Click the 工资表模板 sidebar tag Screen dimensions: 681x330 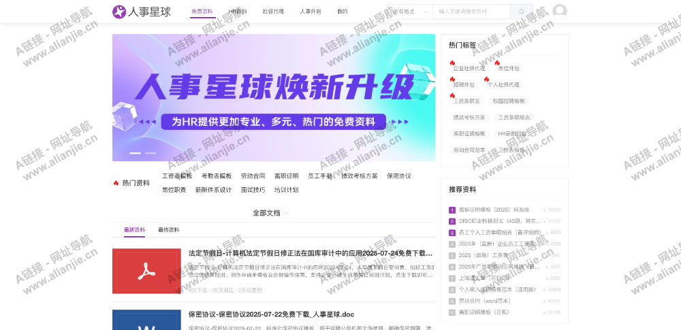pos(511,150)
